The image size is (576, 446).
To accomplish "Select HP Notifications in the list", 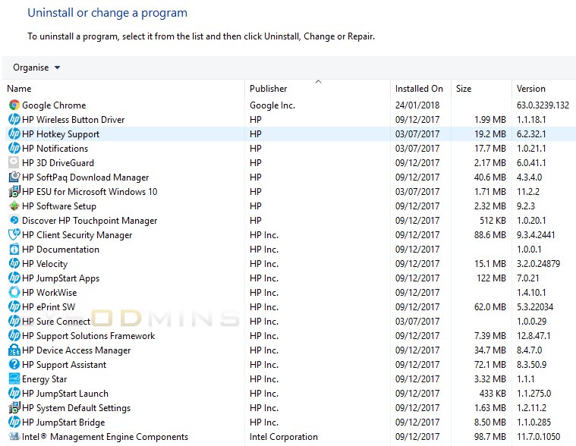I will click(x=55, y=149).
